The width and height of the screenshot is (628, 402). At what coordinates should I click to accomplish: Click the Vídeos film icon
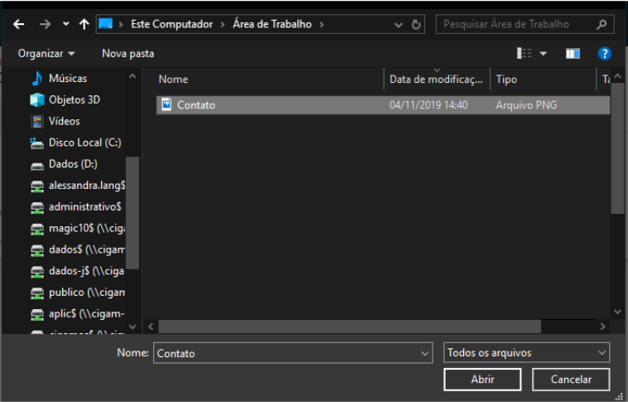tap(37, 121)
